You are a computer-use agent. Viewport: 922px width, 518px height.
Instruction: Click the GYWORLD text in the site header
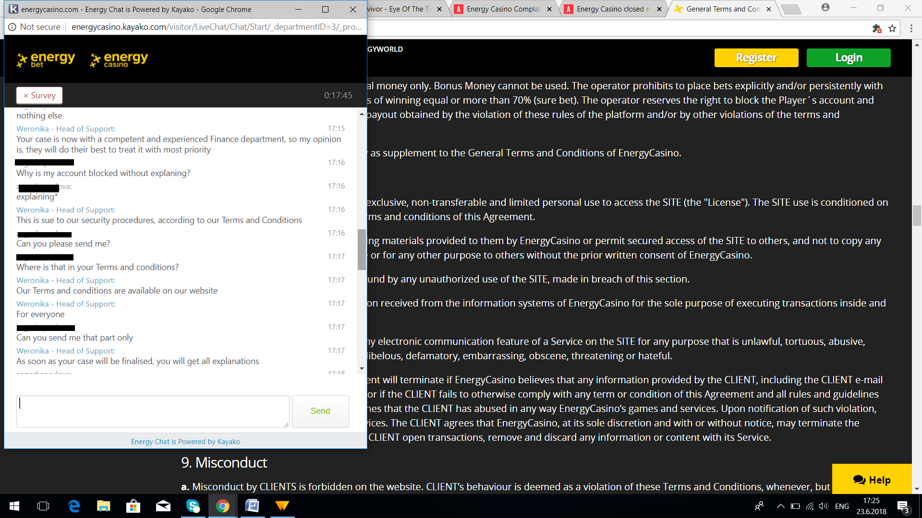[x=385, y=49]
